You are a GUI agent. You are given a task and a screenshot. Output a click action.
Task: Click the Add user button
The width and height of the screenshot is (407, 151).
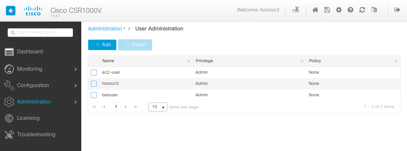pyautogui.click(x=102, y=45)
